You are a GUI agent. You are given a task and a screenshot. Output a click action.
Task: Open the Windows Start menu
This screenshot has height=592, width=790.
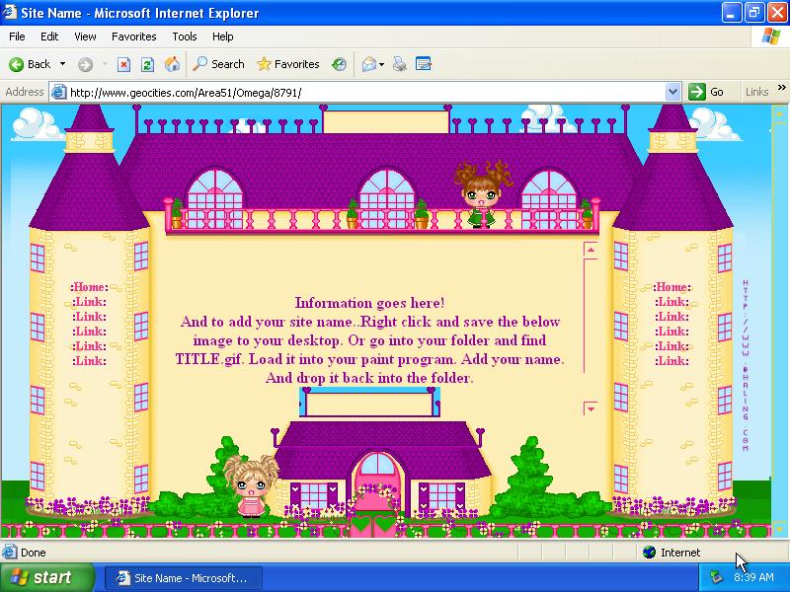tap(47, 577)
